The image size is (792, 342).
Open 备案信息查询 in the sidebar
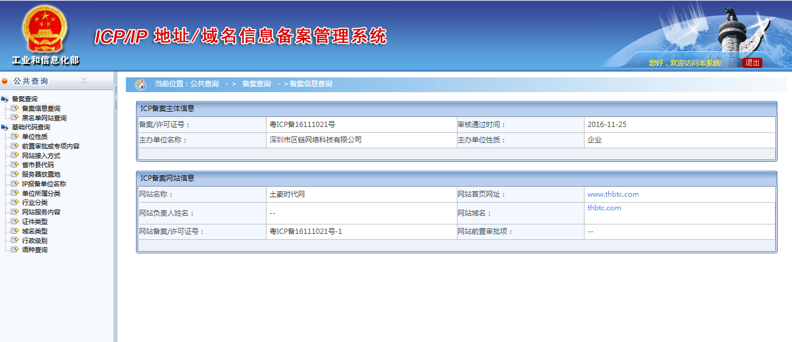[x=41, y=109]
